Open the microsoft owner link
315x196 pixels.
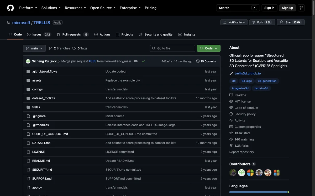(x=21, y=22)
